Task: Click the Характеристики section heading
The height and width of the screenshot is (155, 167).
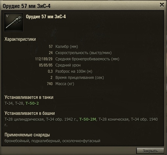Action: (20, 39)
